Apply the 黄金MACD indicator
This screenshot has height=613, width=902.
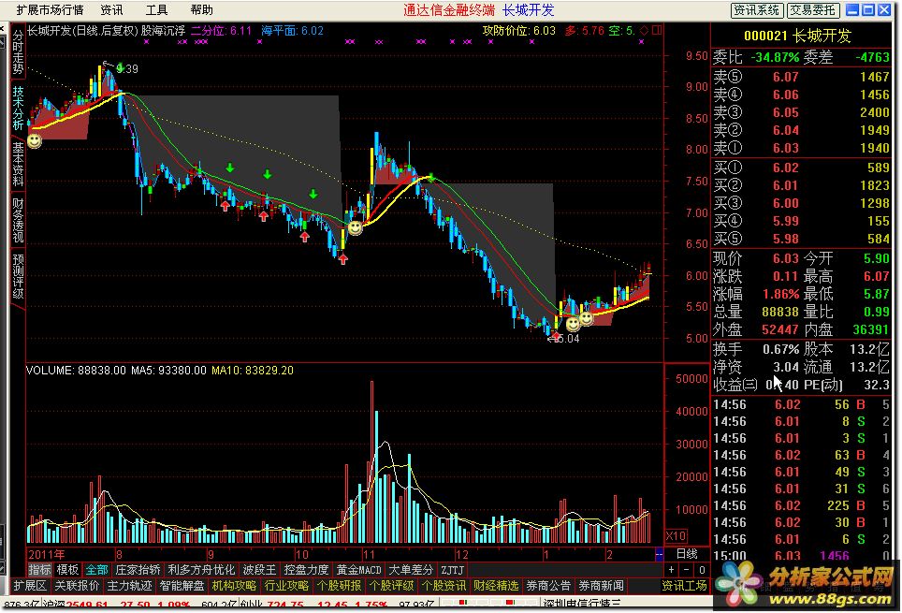click(359, 570)
